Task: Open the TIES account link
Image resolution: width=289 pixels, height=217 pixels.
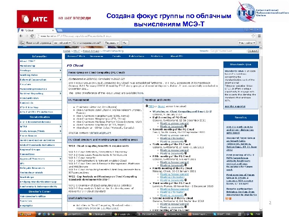Action: (x=151, y=106)
